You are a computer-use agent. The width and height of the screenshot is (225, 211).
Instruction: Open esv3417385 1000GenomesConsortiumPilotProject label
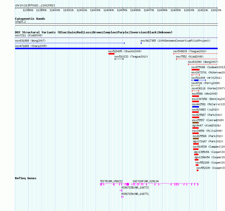[x=175, y=41]
